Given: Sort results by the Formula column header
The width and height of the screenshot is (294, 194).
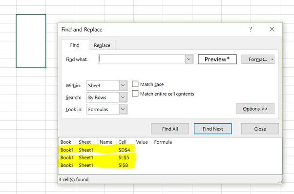Looking at the screenshot, I should point(163,142).
